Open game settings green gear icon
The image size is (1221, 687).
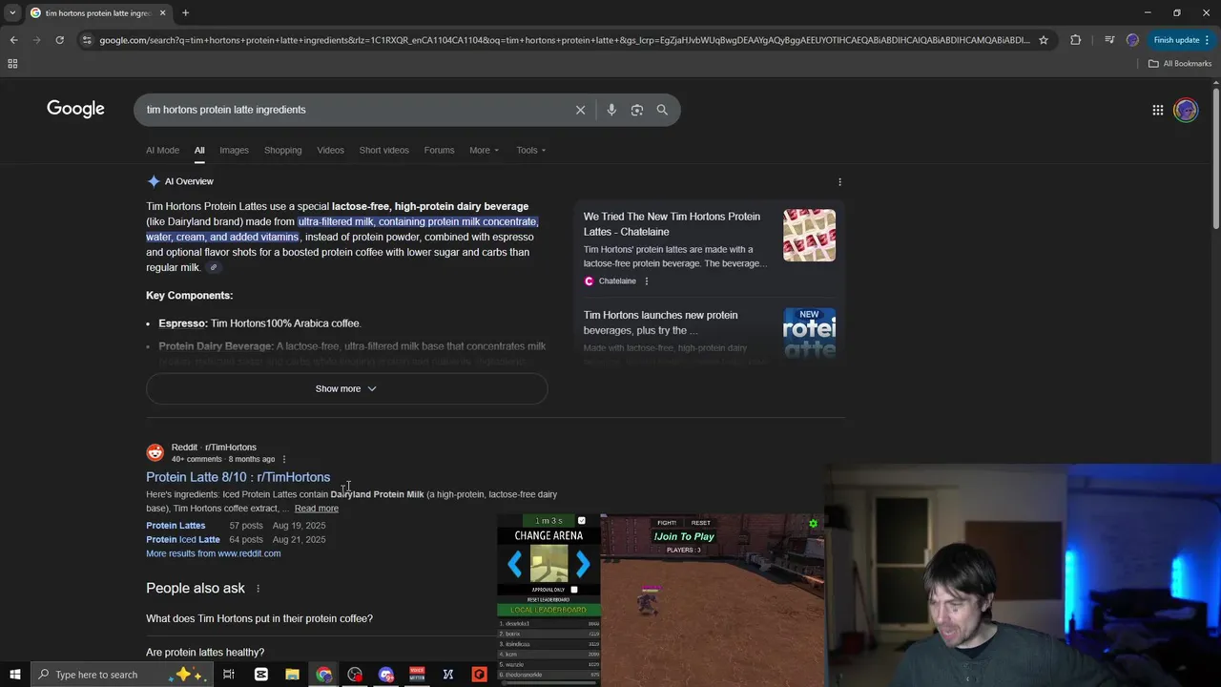813,523
